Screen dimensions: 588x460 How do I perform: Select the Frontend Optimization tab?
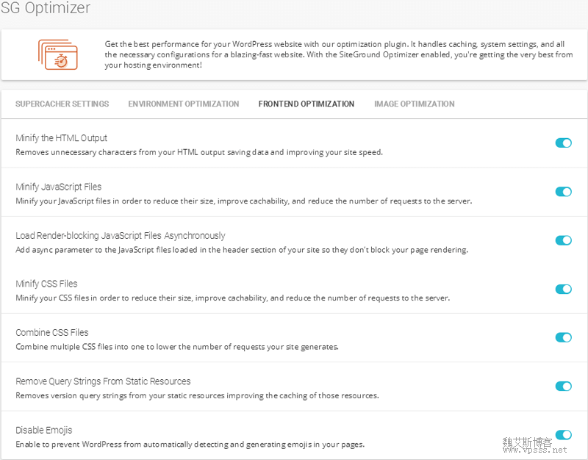click(306, 104)
